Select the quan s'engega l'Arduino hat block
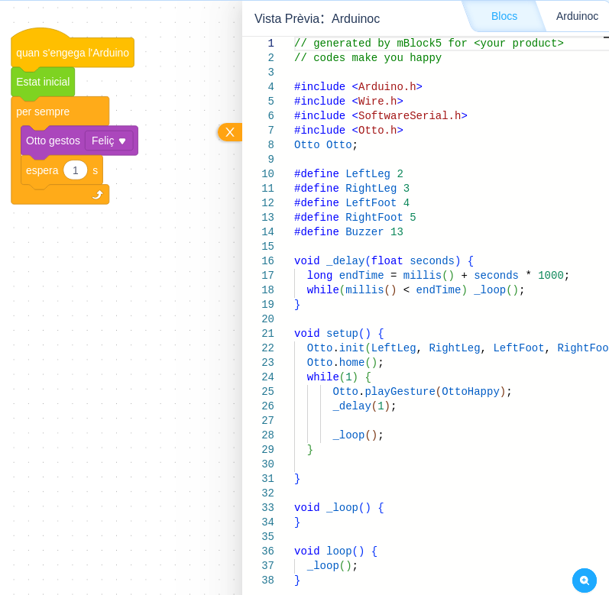 [72, 53]
